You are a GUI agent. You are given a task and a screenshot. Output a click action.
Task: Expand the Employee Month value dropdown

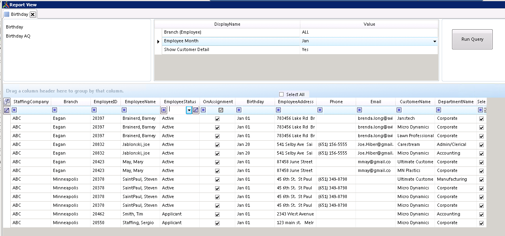click(435, 41)
